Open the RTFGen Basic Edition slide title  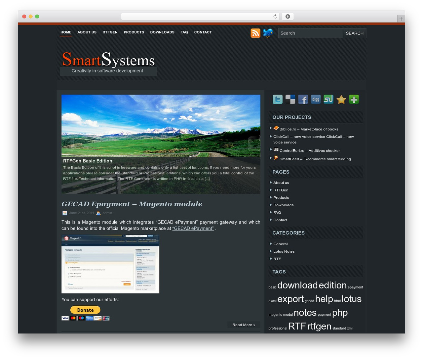tap(88, 161)
